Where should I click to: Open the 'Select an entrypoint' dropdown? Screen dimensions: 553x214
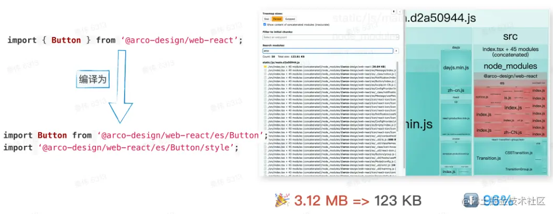click(331, 37)
